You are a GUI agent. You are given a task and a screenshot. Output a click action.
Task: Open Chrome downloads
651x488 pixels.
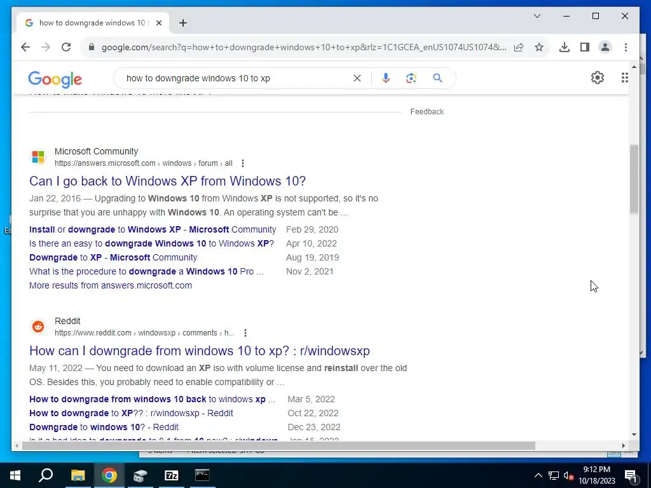[565, 47]
